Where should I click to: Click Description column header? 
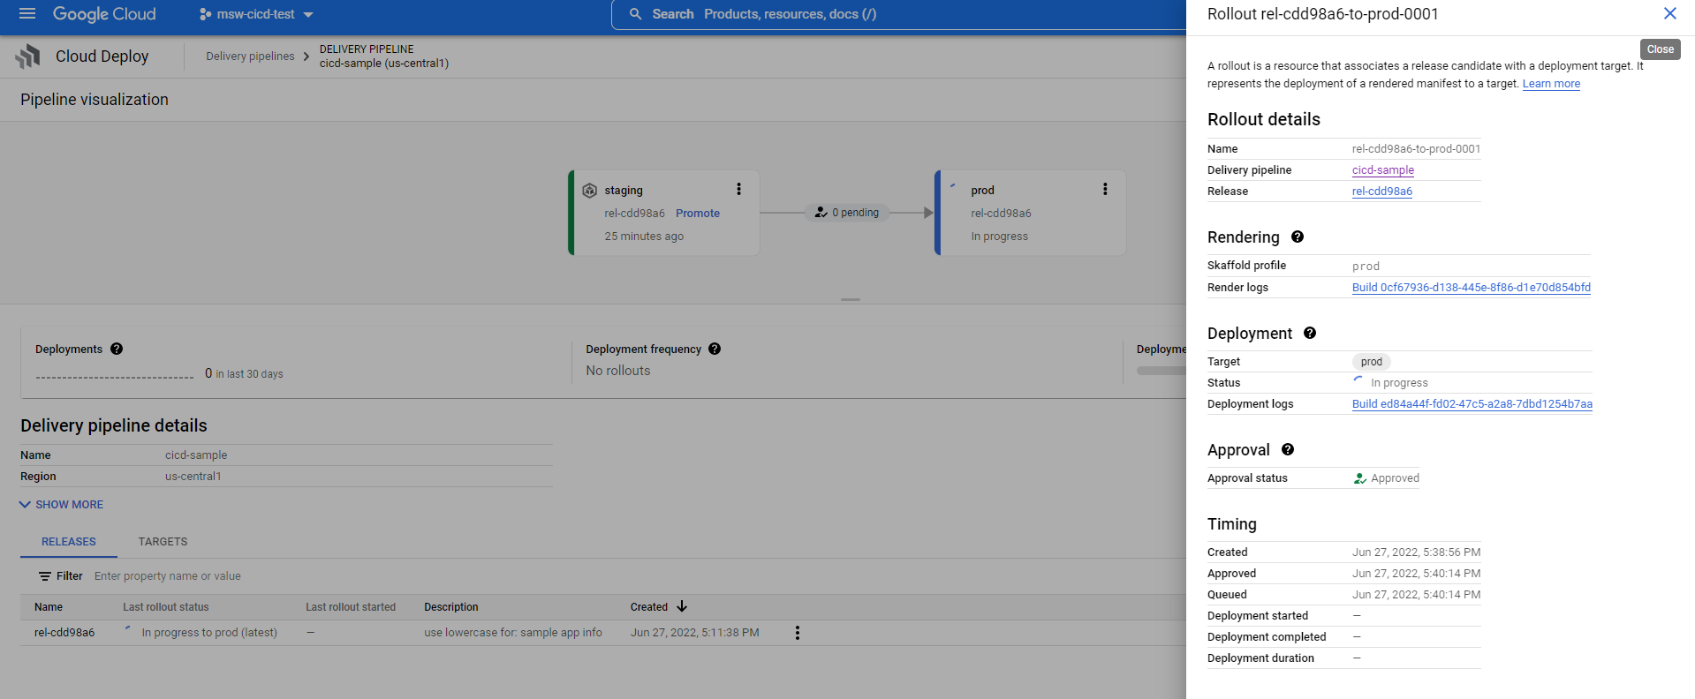[451, 607]
